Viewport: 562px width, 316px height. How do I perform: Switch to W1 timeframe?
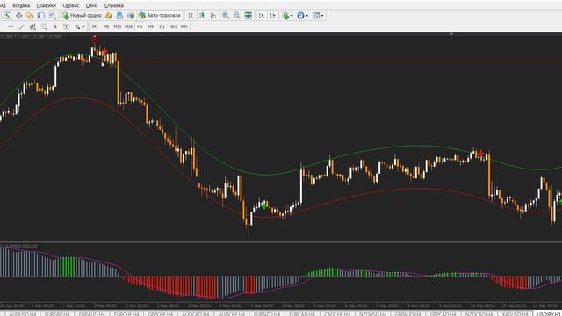point(173,26)
